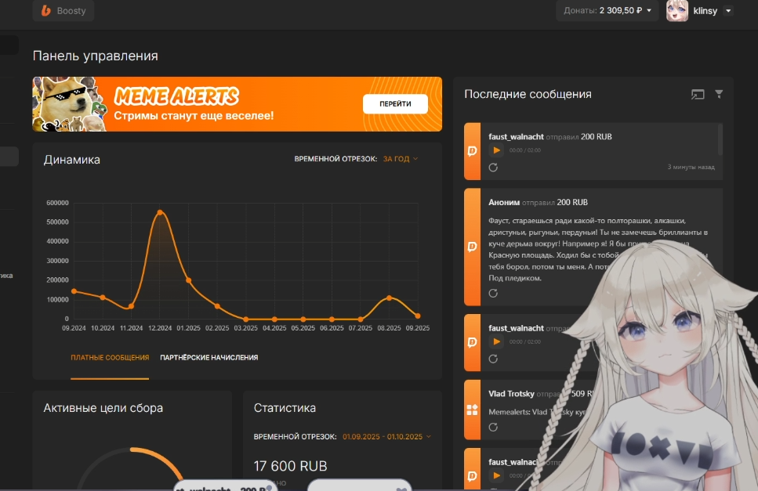
Task: Click the Аноним sender name
Action: (504, 202)
